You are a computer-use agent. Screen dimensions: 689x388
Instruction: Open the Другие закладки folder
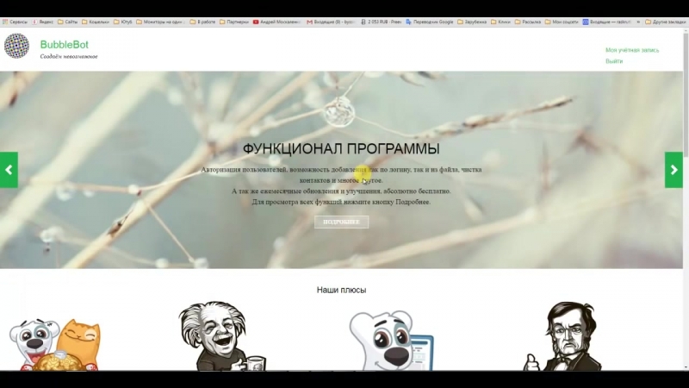(x=665, y=22)
